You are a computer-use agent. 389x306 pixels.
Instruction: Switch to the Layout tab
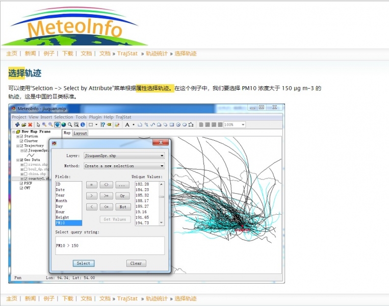point(81,133)
